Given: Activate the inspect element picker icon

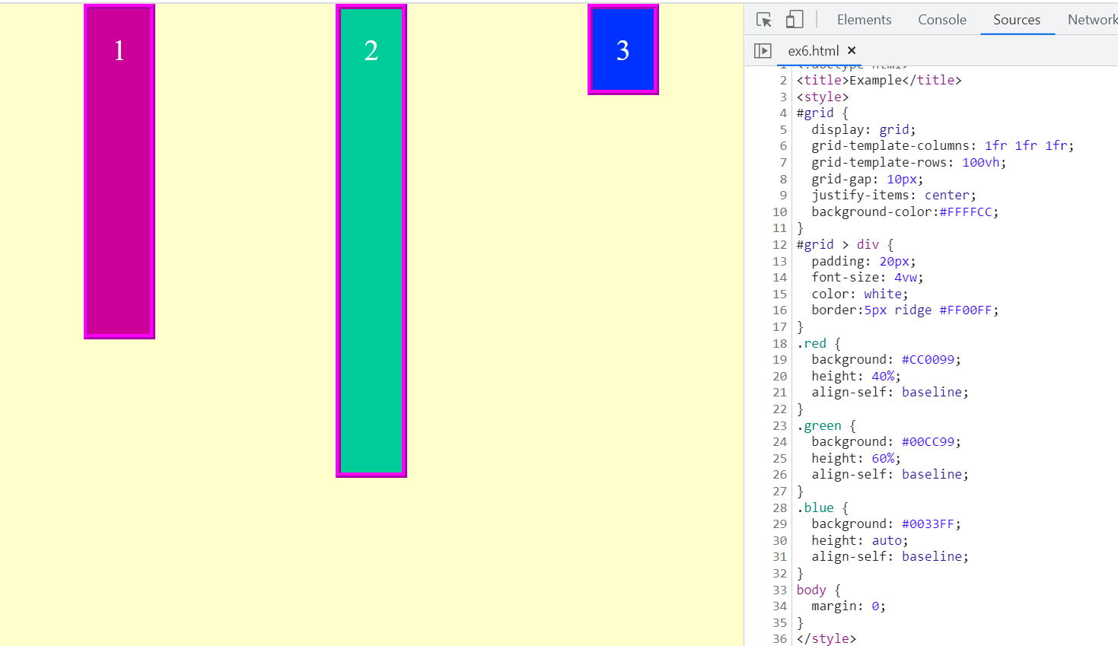Looking at the screenshot, I should (x=764, y=20).
